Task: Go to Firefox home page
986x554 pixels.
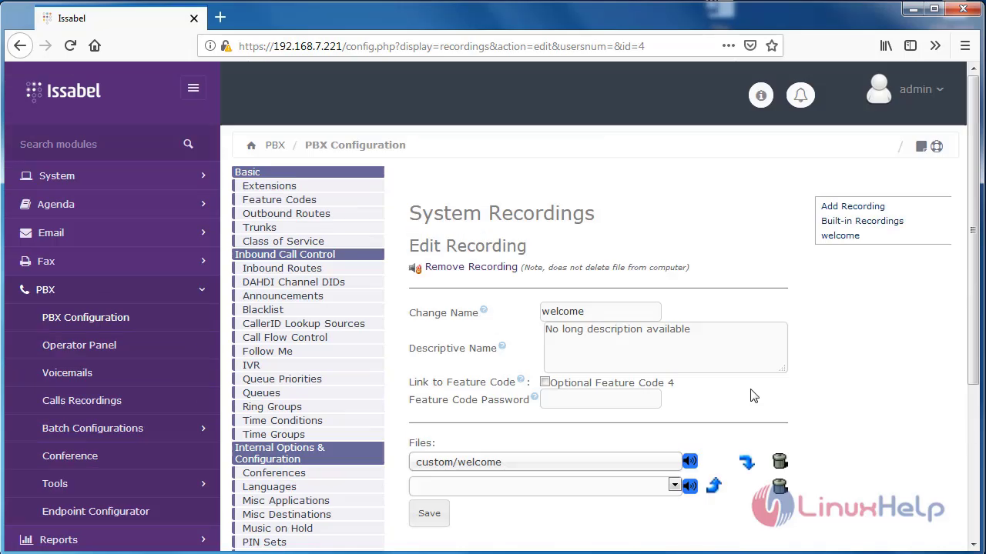Action: (x=95, y=45)
